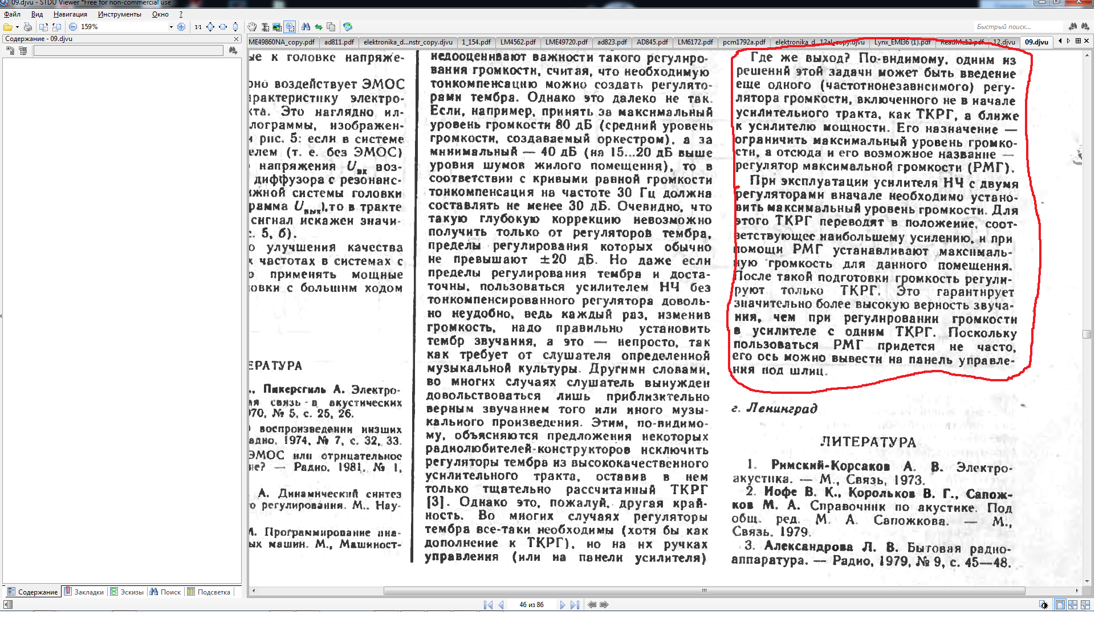Close current document tab with X
The width and height of the screenshot is (1119, 631).
(1087, 41)
